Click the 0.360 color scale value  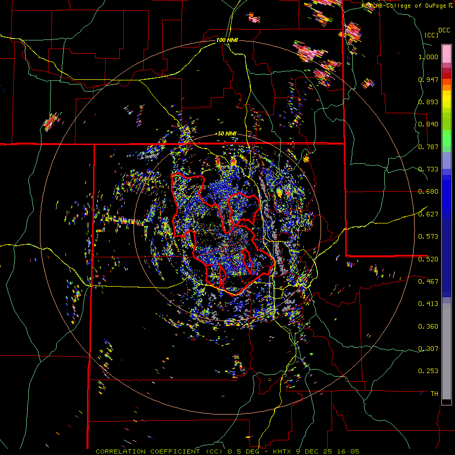tap(428, 327)
